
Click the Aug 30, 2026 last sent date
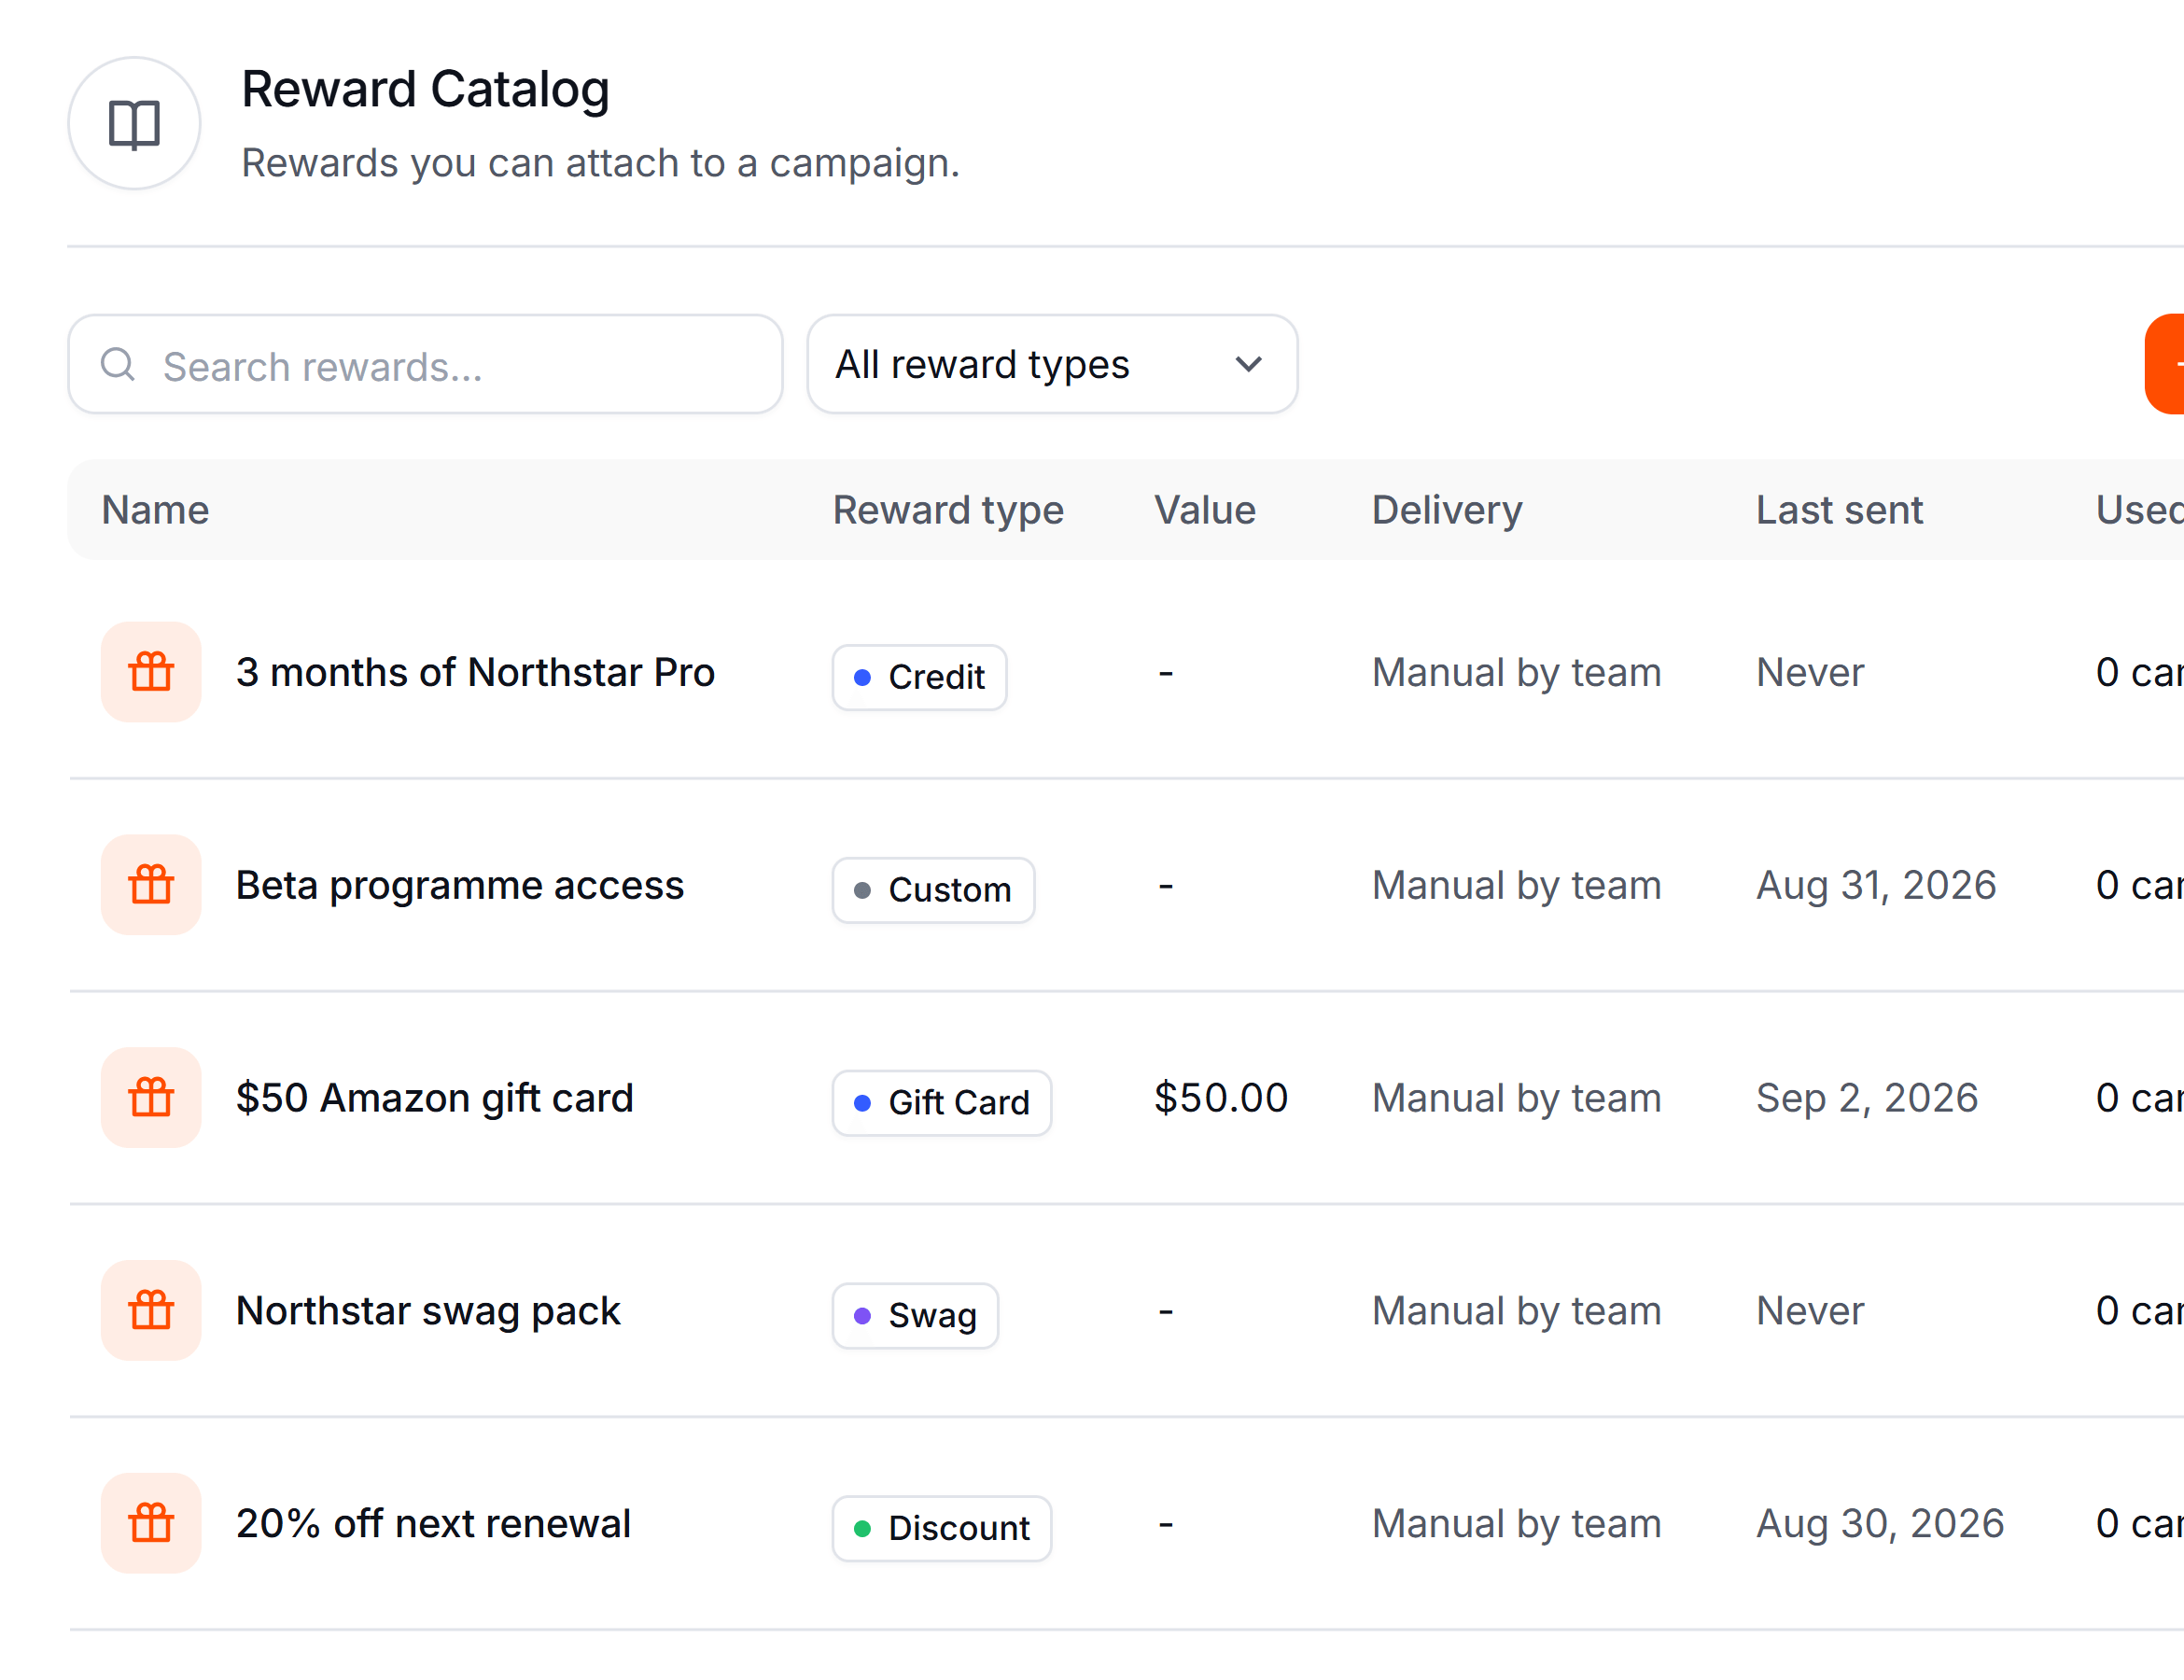pyautogui.click(x=1880, y=1524)
